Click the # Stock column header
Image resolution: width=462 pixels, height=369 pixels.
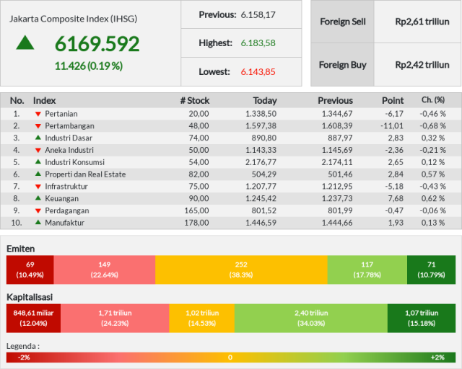195,101
